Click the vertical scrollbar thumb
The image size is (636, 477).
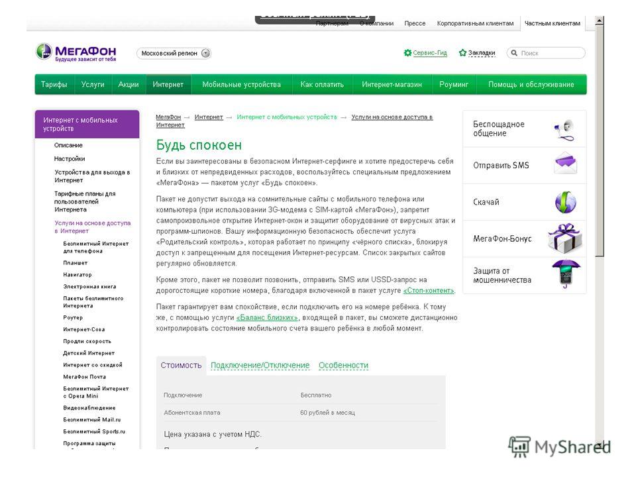pos(599,140)
